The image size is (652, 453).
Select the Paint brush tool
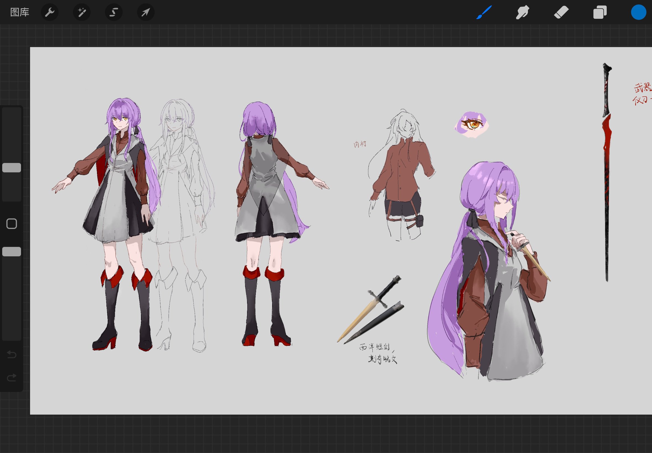[484, 12]
